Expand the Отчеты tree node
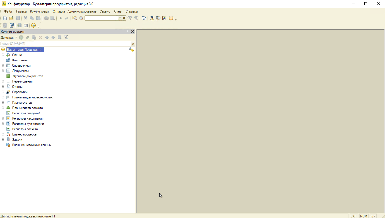This screenshot has height=218, width=385. 3,87
